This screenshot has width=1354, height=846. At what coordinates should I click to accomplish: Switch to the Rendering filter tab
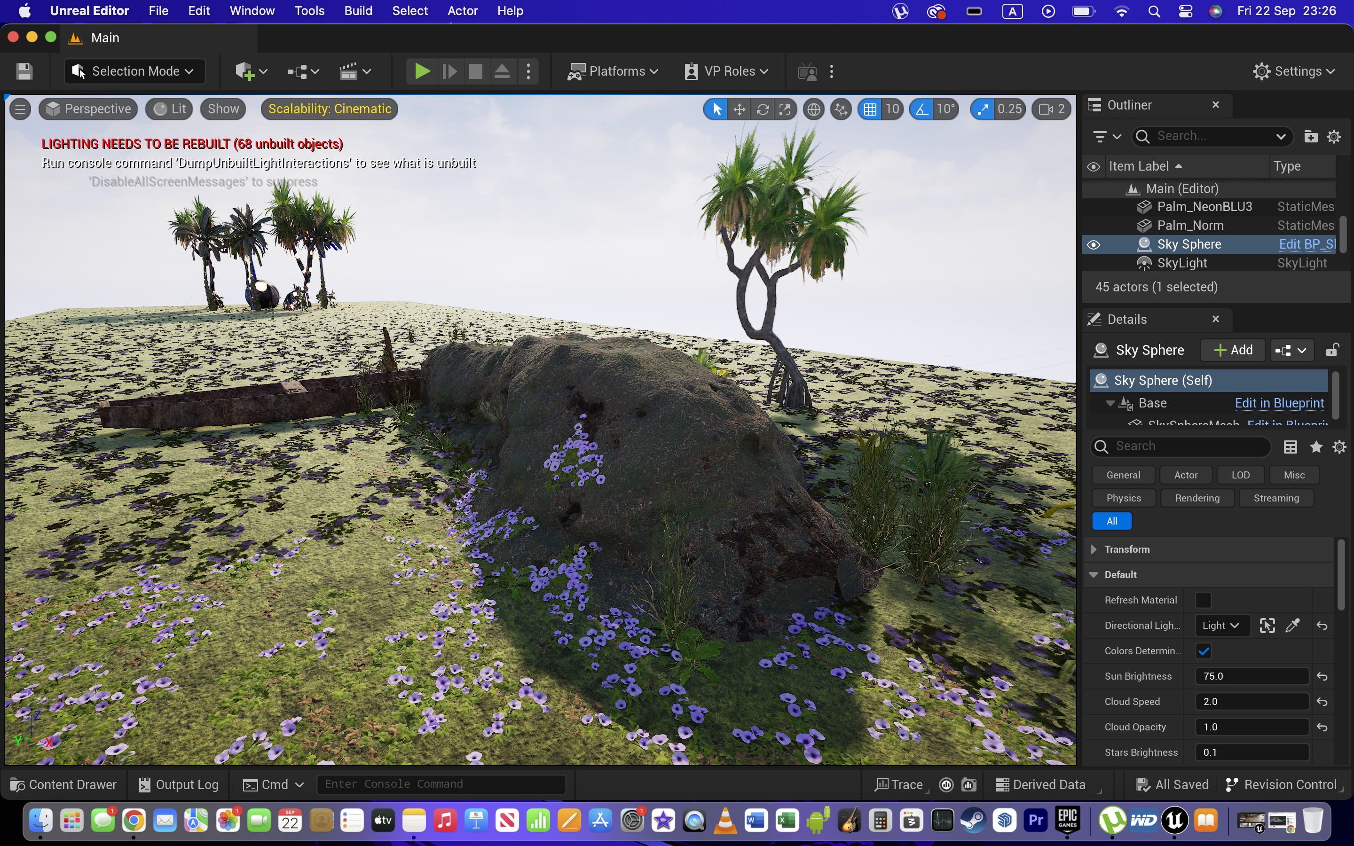[1197, 497]
